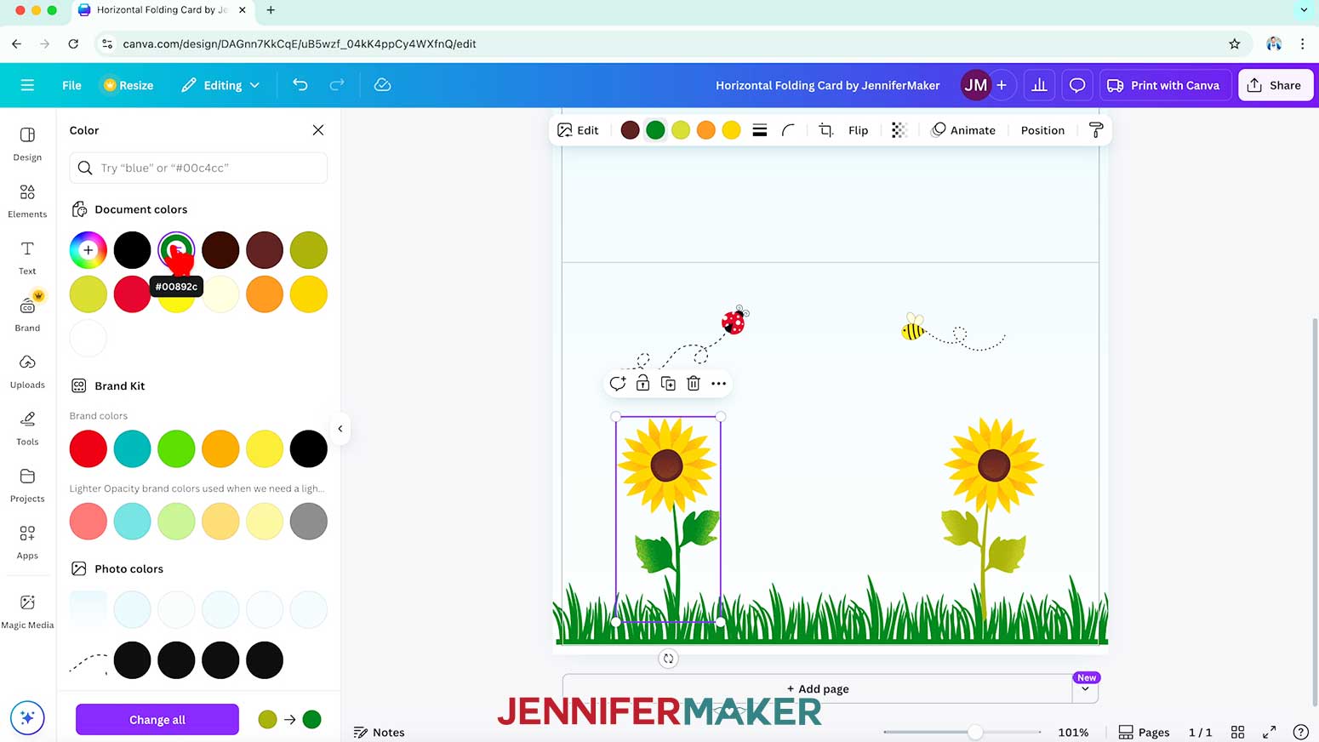Open the Text sidebar panel
The width and height of the screenshot is (1319, 742).
[27, 258]
